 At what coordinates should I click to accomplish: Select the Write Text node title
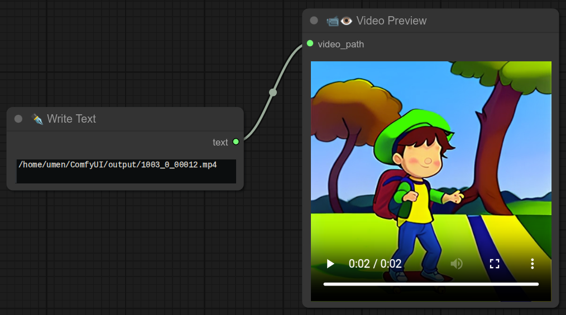tap(71, 119)
